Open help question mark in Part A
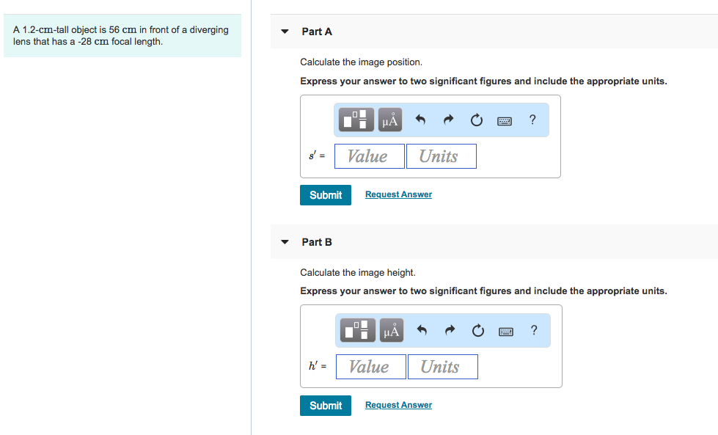Image resolution: width=718 pixels, height=435 pixels. [532, 120]
